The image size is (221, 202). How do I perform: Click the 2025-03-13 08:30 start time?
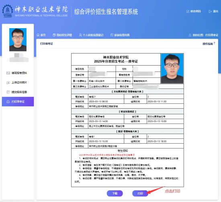click(106, 101)
